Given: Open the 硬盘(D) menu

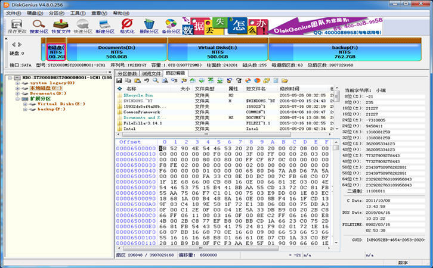Looking at the screenshot, I should point(35,13).
